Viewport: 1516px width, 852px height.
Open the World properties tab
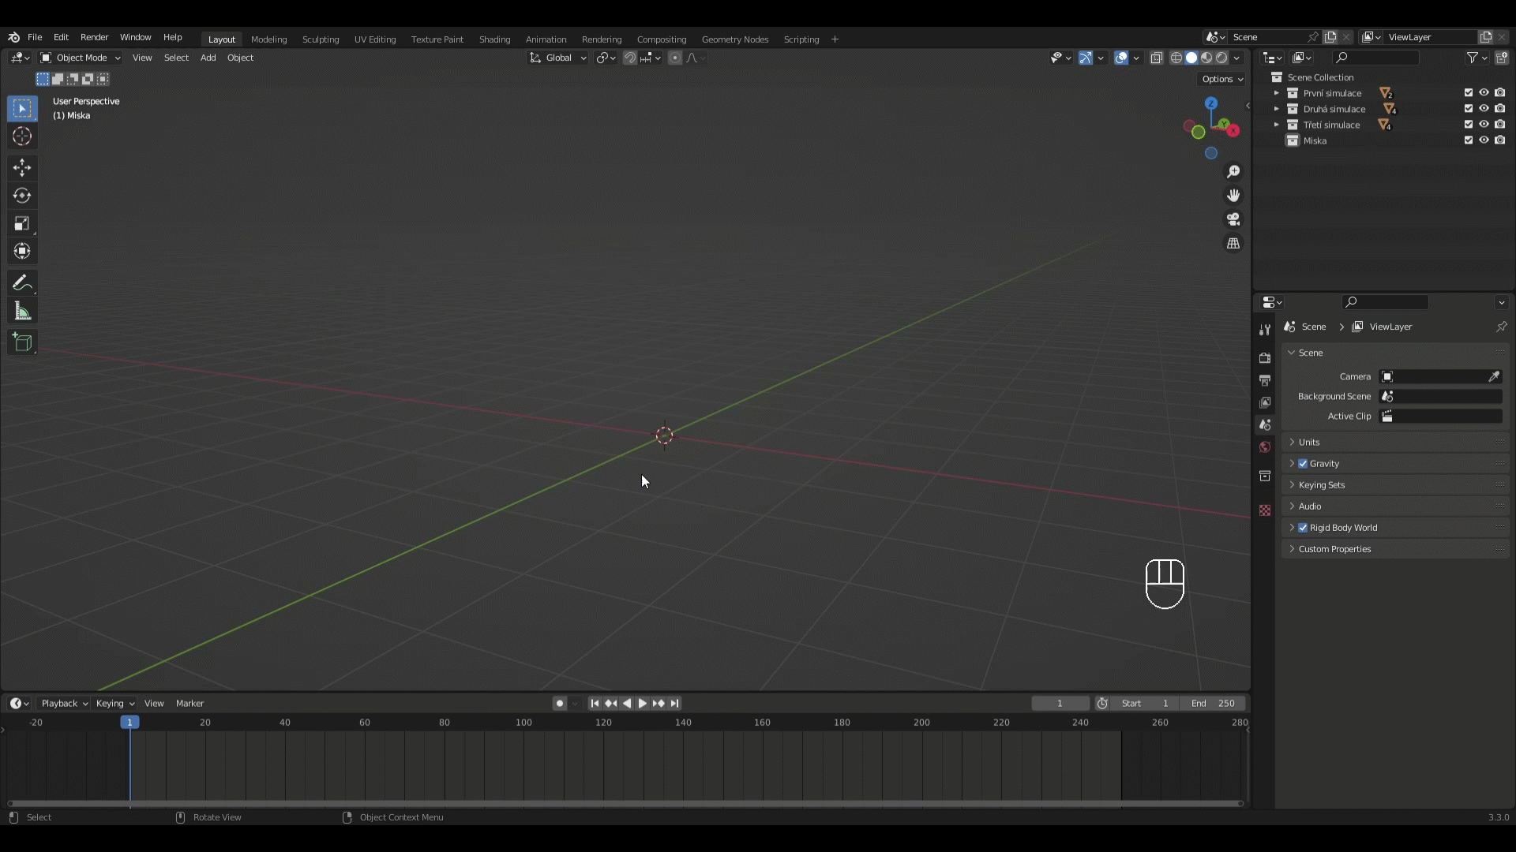1265,447
